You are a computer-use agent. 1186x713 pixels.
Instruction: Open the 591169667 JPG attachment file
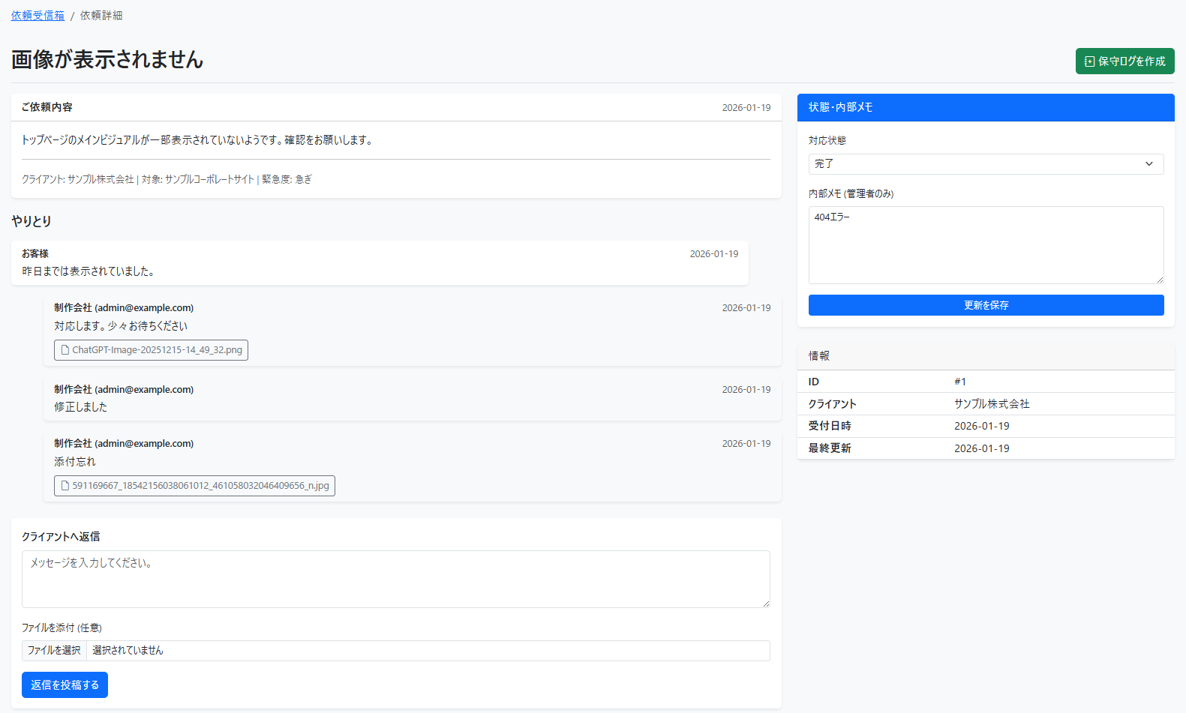pyautogui.click(x=200, y=486)
